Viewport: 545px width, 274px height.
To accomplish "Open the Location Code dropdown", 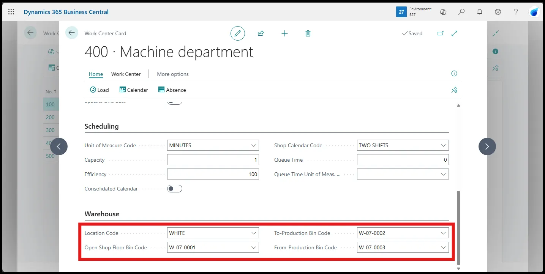I will (254, 233).
